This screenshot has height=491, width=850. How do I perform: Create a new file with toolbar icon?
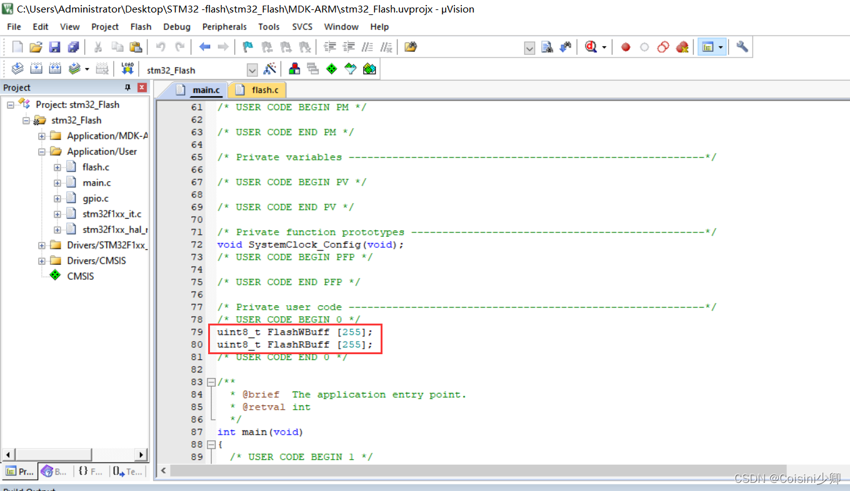click(x=17, y=47)
